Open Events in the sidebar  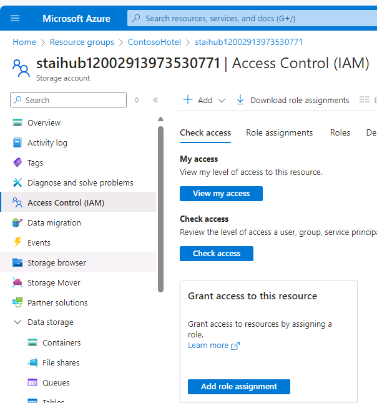tap(78, 242)
